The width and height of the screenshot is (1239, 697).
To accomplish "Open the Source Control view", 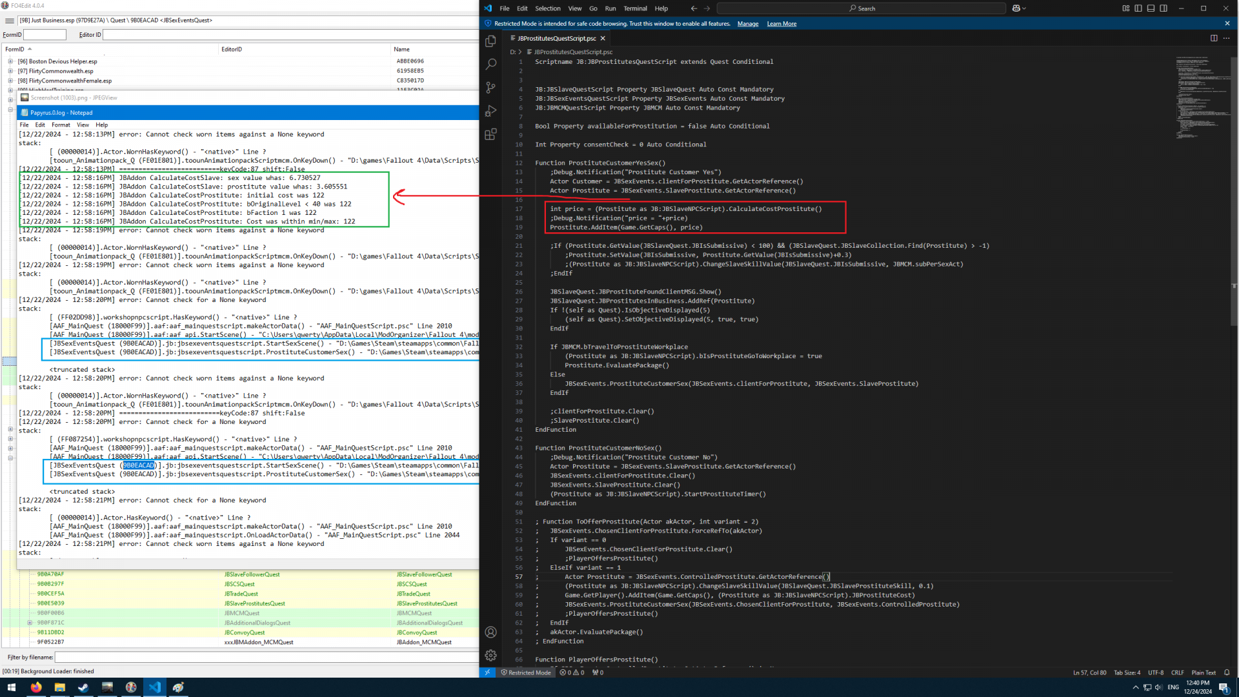I will pyautogui.click(x=490, y=87).
